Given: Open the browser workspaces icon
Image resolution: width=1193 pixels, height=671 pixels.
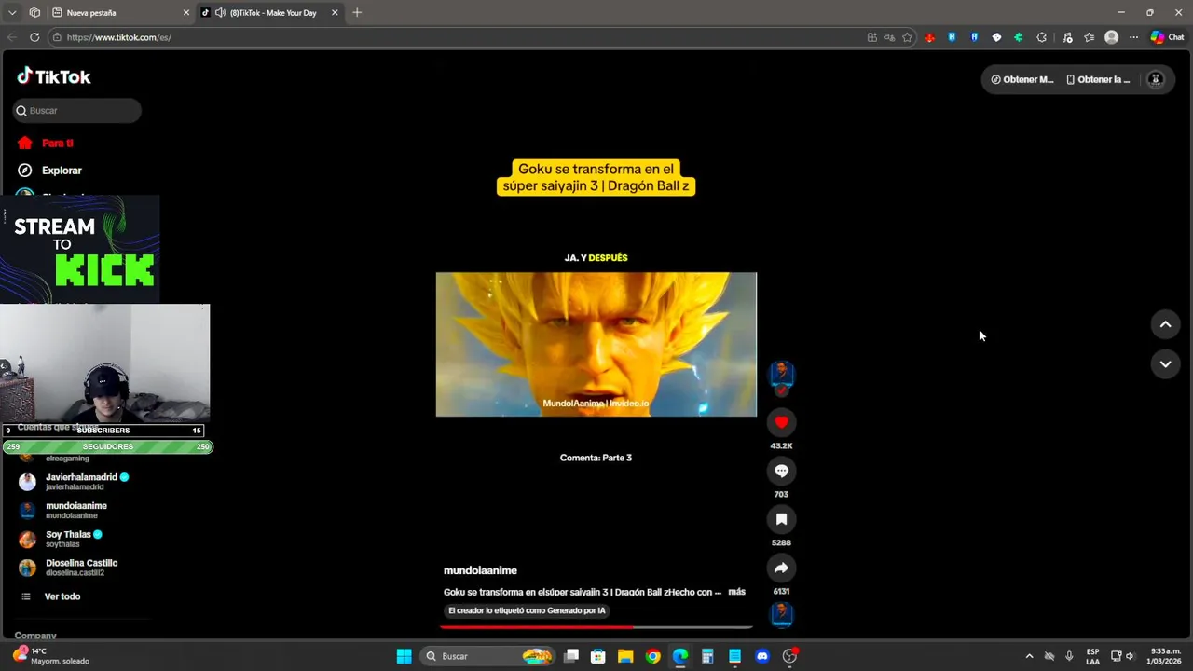Looking at the screenshot, I should [34, 13].
